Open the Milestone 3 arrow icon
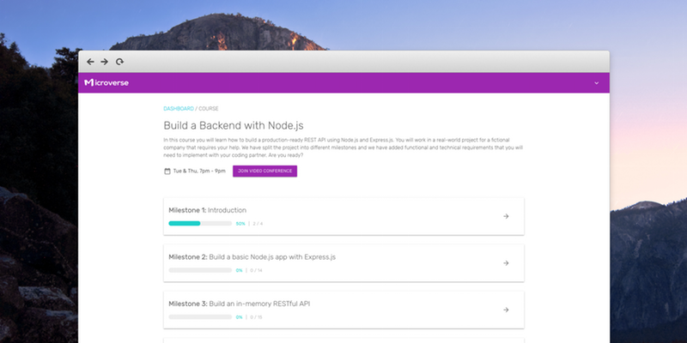The height and width of the screenshot is (343, 687). point(506,310)
